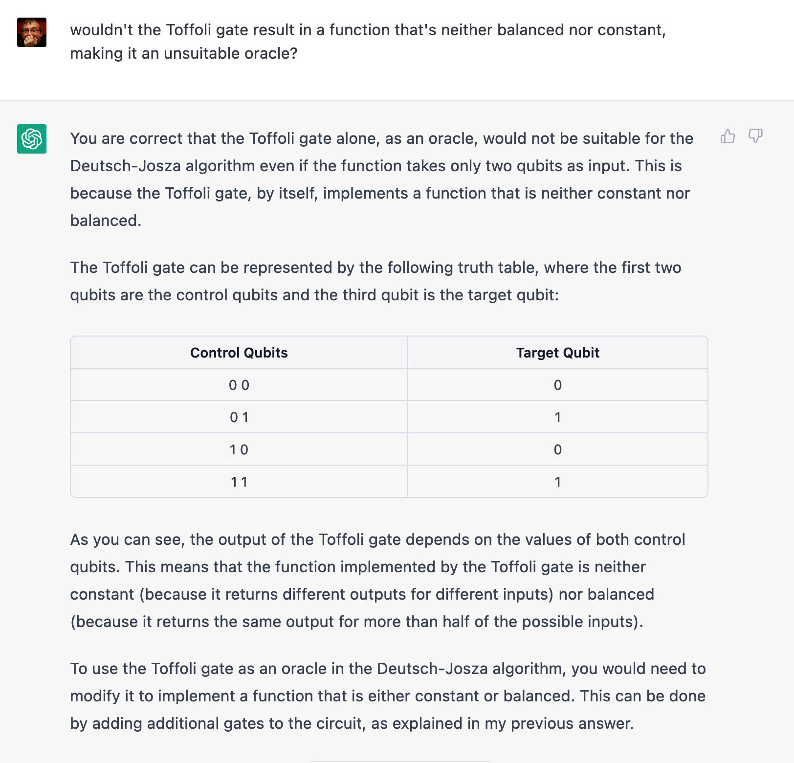Click the '1 1' control qubits cell
The image size is (794, 763).
(239, 482)
